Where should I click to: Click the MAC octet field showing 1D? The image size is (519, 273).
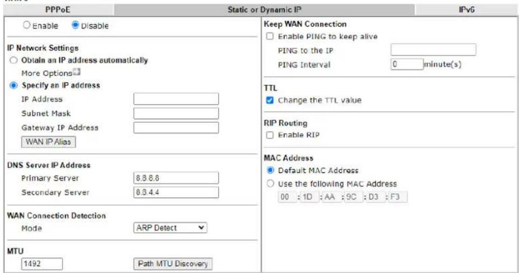pos(310,197)
